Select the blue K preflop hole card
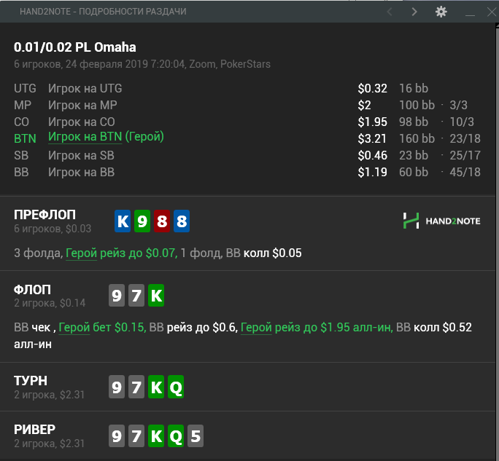Image resolution: width=499 pixels, height=461 pixels. click(123, 221)
